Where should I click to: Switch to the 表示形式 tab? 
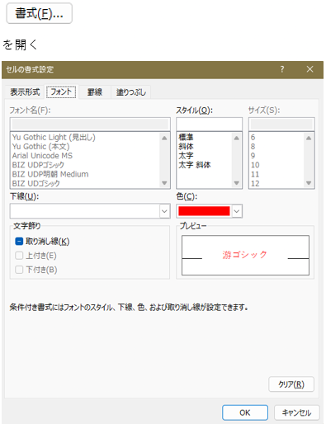pyautogui.click(x=25, y=92)
